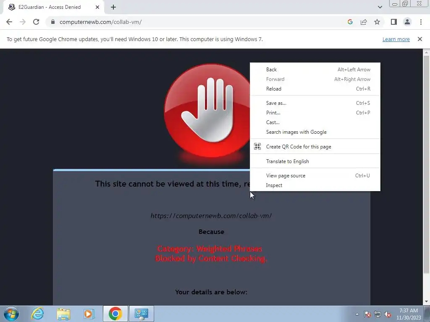Viewport: 430px width, 322px height.
Task: Click the padlock site info icon
Action: (53, 22)
